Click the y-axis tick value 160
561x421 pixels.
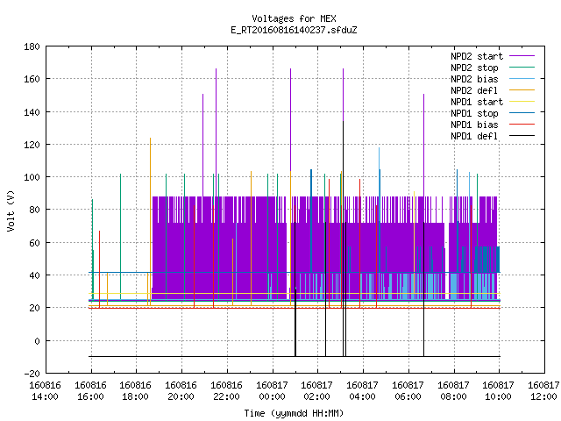pos(32,79)
